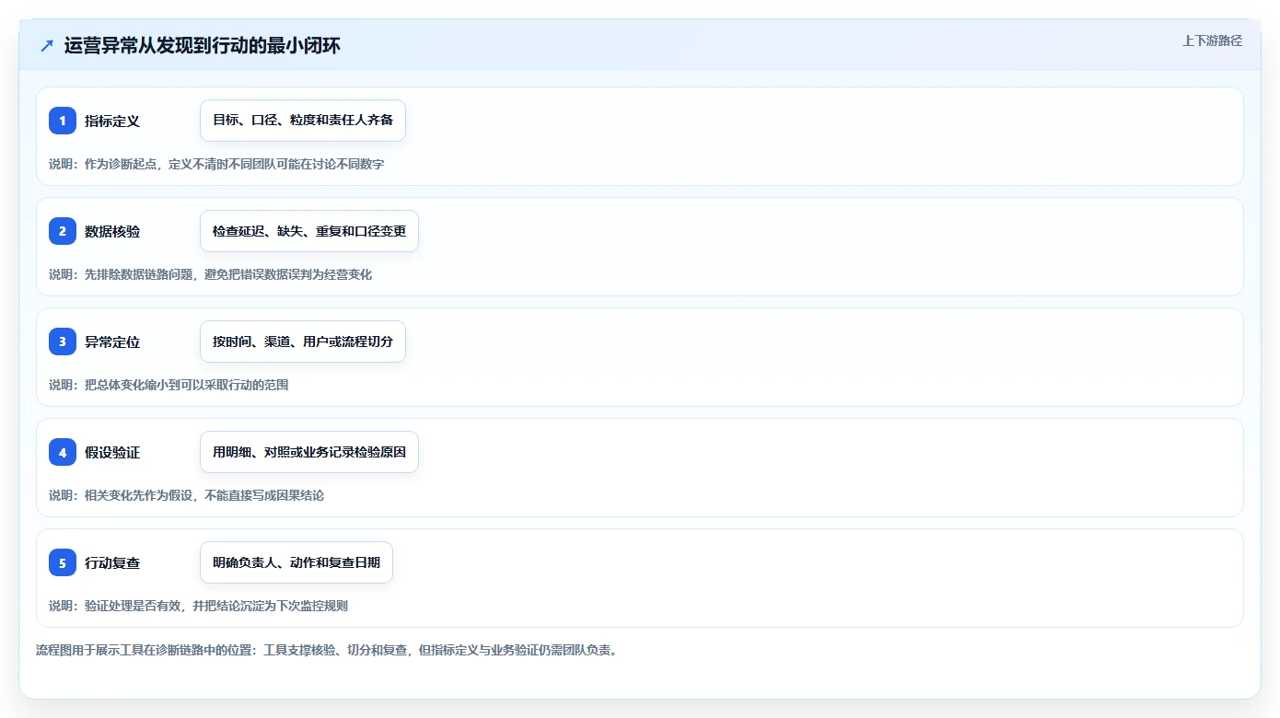Select step number 5 badge
Screen dimensions: 1280x718
[63, 562]
